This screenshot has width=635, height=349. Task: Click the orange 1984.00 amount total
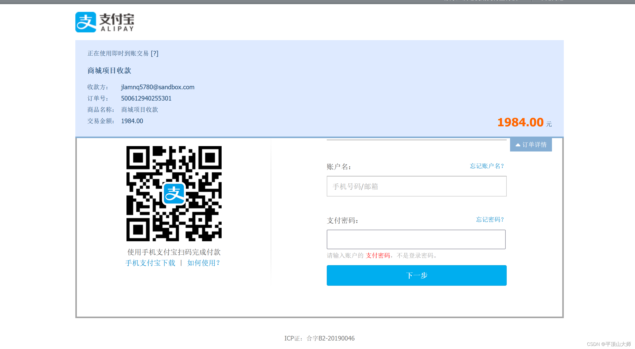(520, 122)
